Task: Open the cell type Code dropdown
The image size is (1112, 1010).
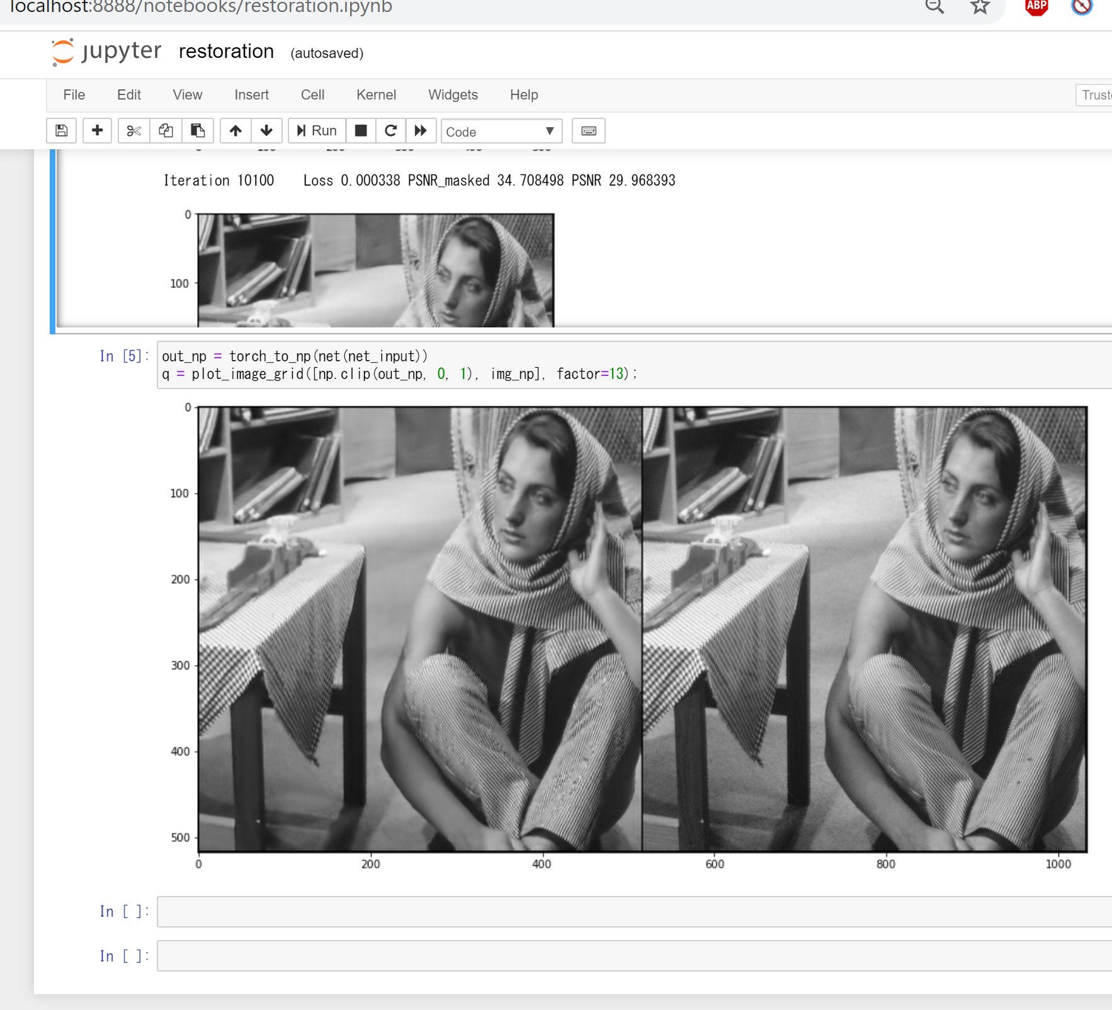Action: click(x=501, y=131)
